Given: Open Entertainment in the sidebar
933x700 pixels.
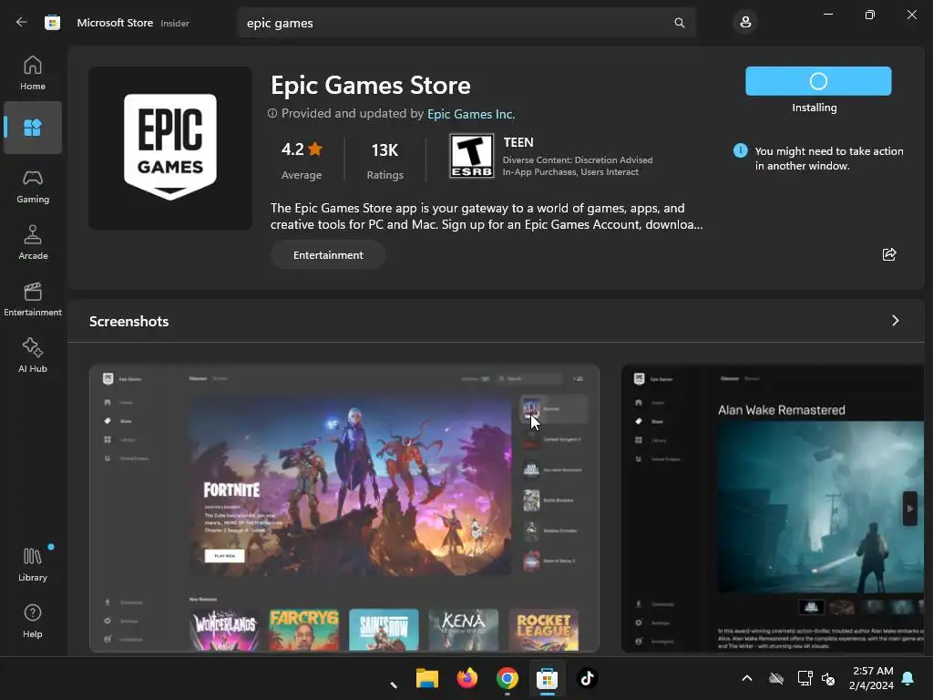Looking at the screenshot, I should (x=33, y=299).
